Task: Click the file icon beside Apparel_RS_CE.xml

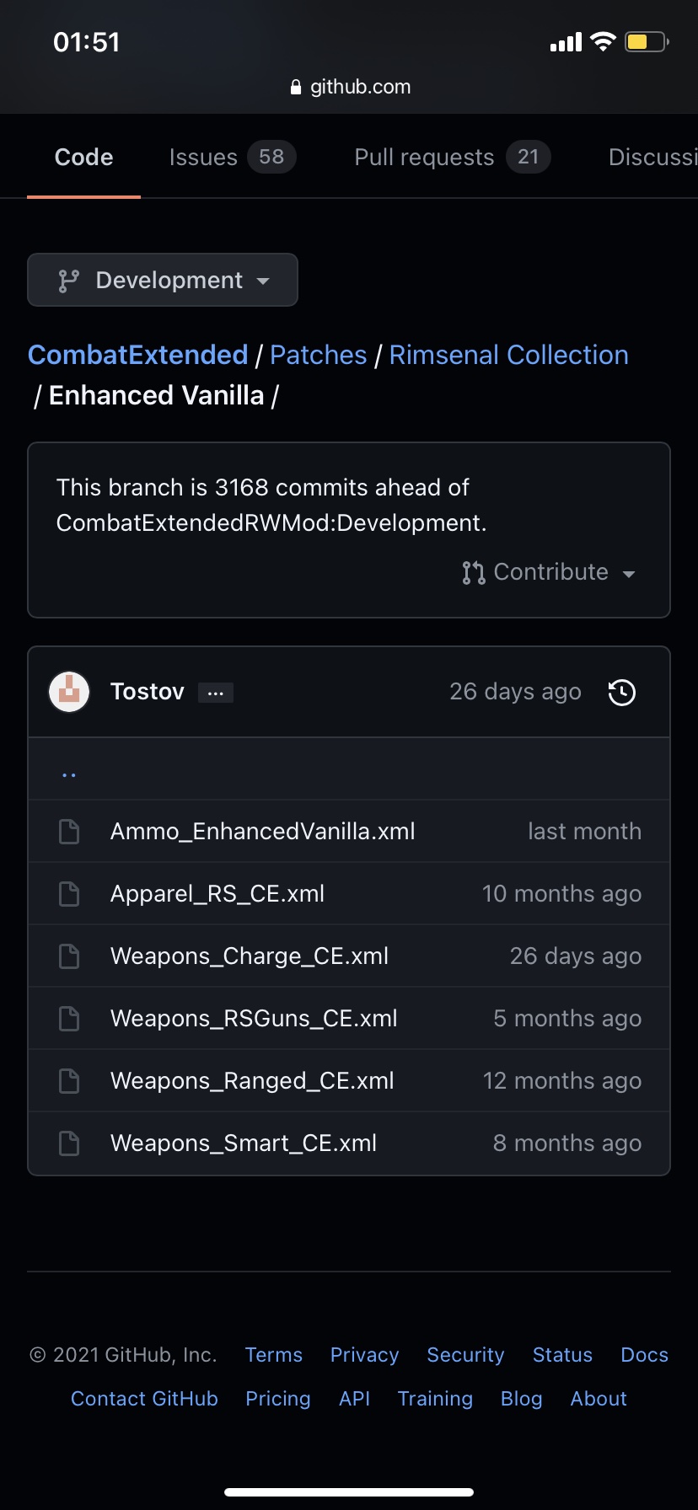Action: (69, 894)
